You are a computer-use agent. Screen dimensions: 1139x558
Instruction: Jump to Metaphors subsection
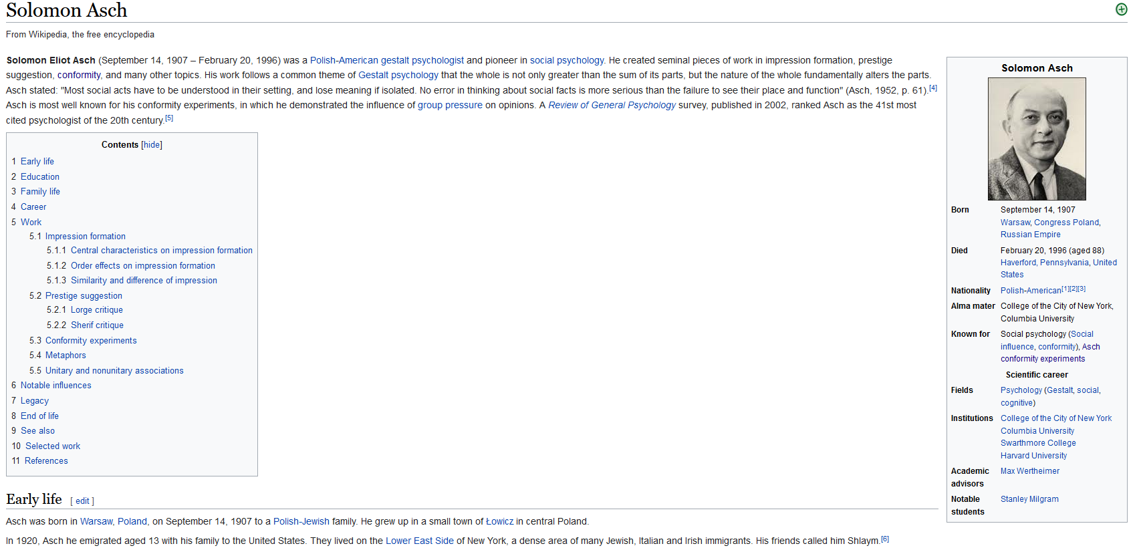tap(66, 356)
